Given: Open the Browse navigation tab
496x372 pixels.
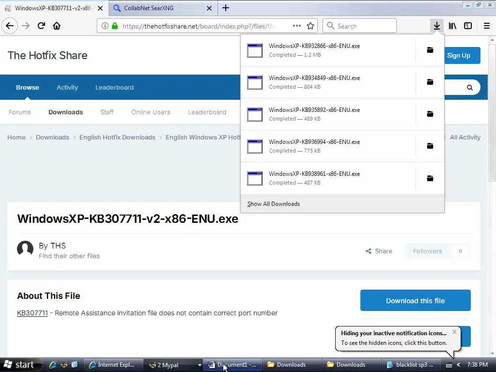Looking at the screenshot, I should coord(28,87).
